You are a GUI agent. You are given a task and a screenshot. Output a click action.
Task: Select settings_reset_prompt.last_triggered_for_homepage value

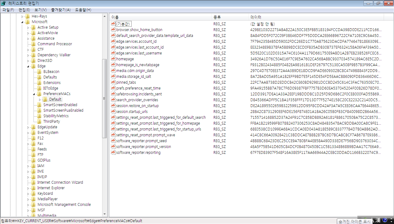coord(158,123)
